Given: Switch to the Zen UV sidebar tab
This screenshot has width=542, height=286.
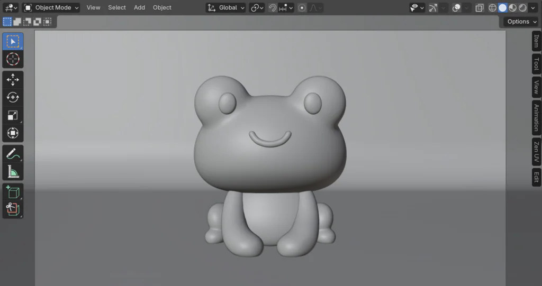Looking at the screenshot, I should (x=536, y=152).
